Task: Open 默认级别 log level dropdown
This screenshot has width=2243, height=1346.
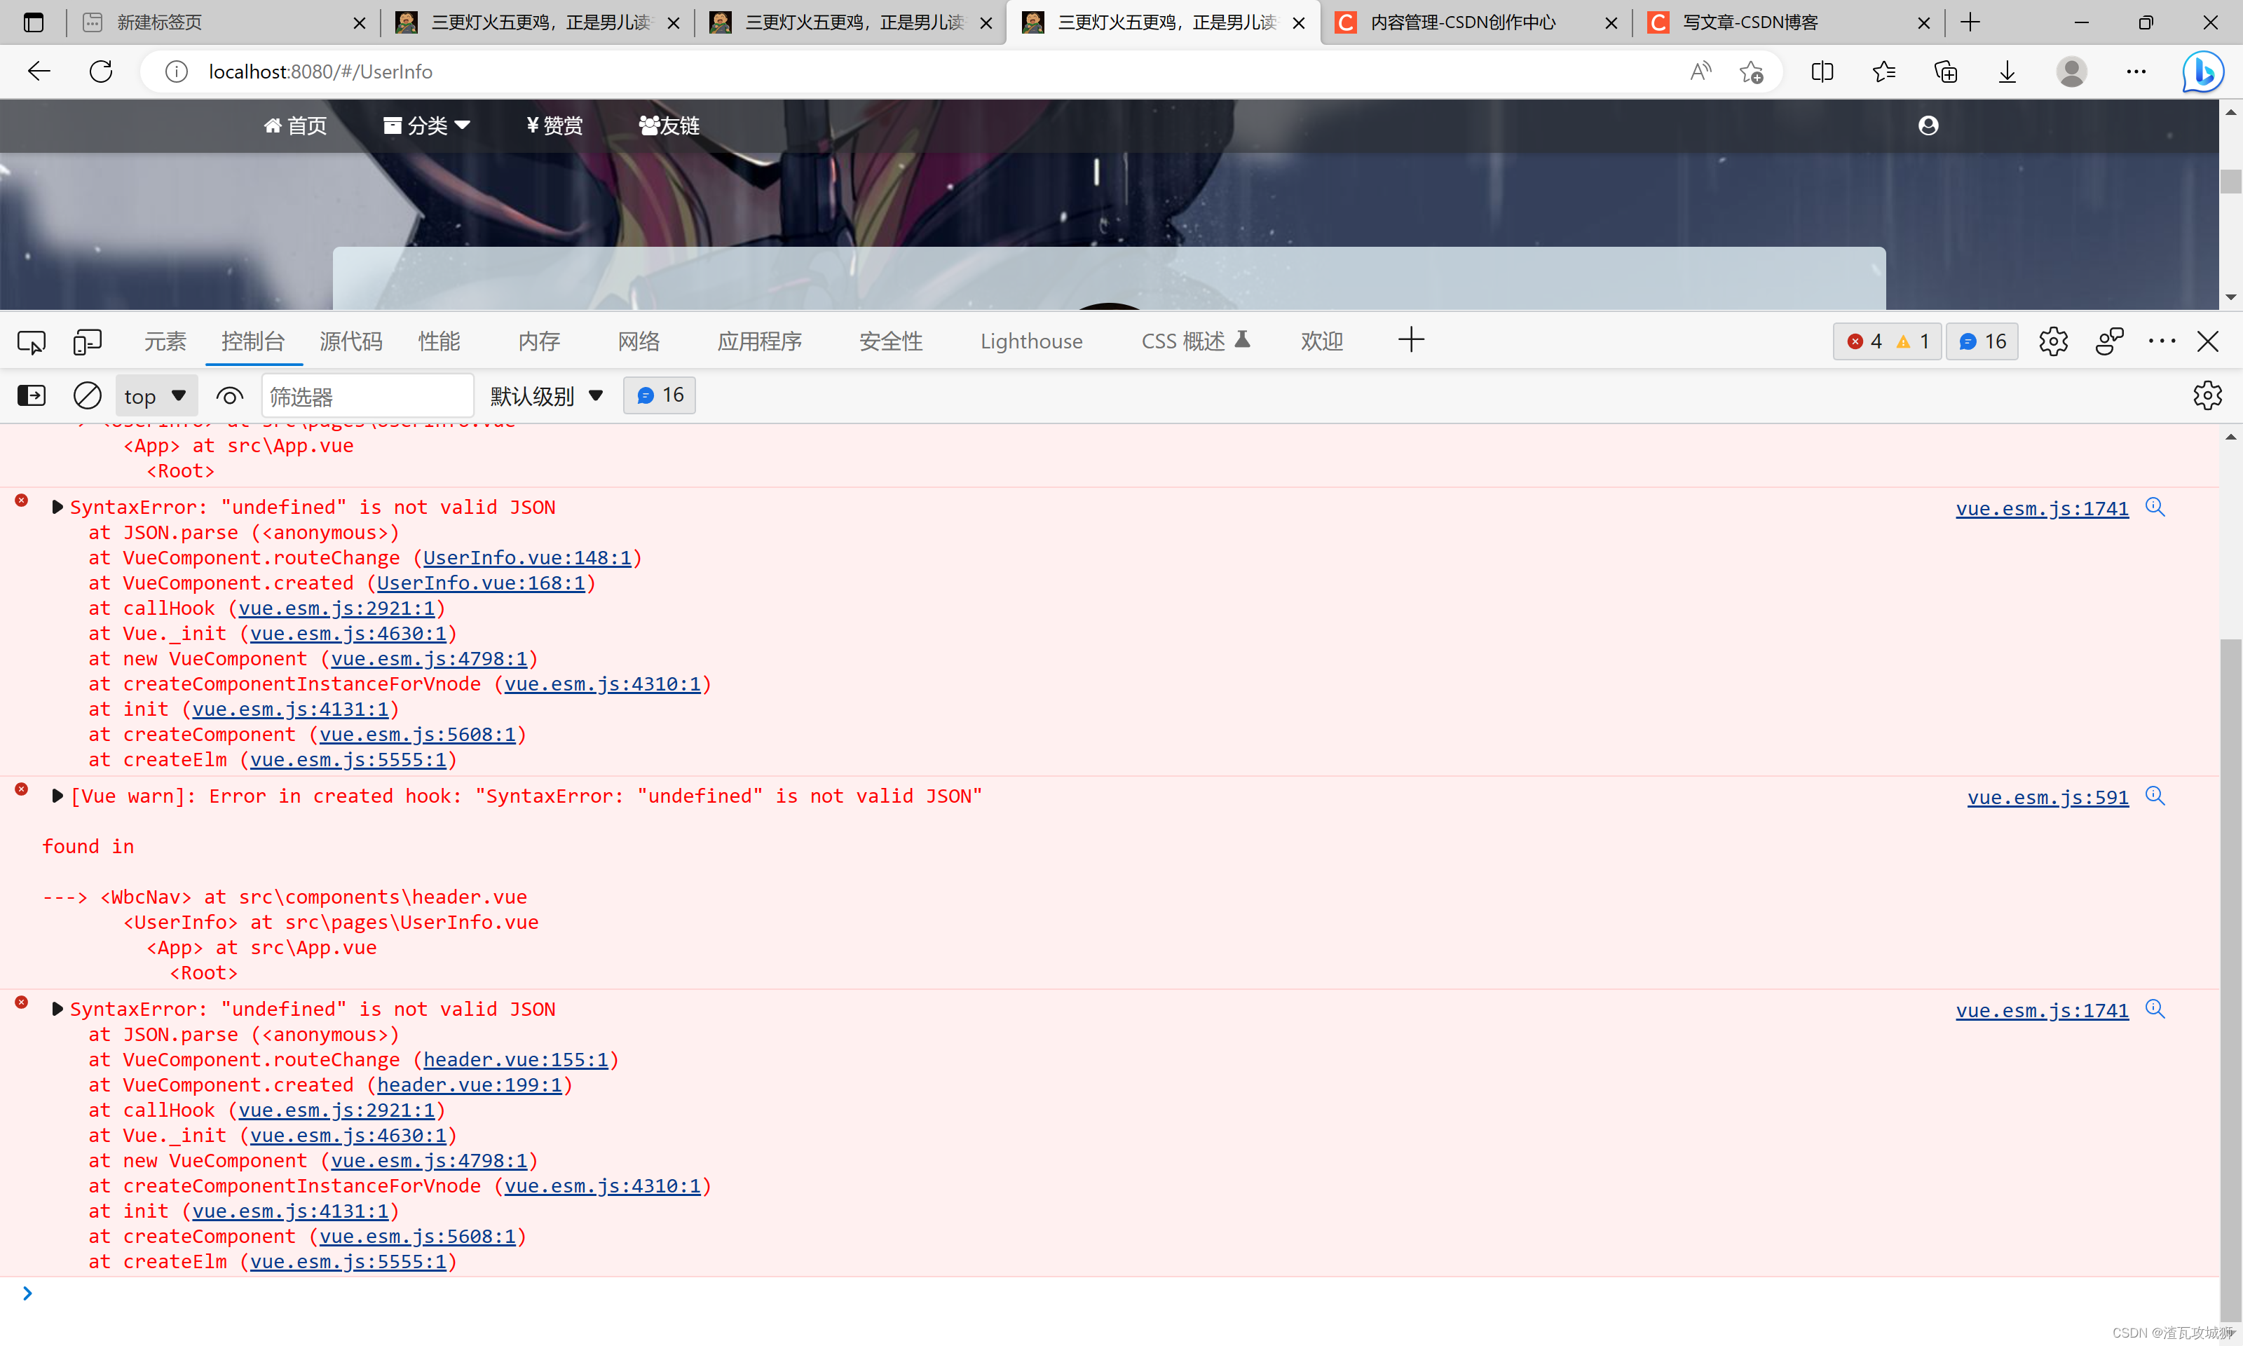Action: click(x=547, y=395)
